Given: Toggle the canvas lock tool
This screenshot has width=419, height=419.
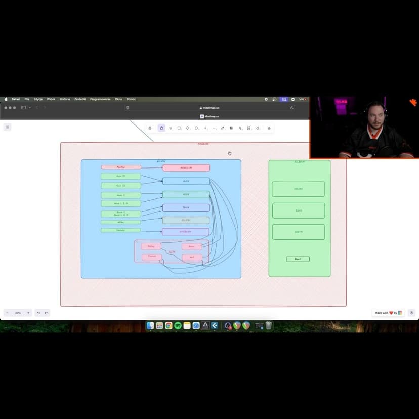Looking at the screenshot, I should tap(150, 128).
